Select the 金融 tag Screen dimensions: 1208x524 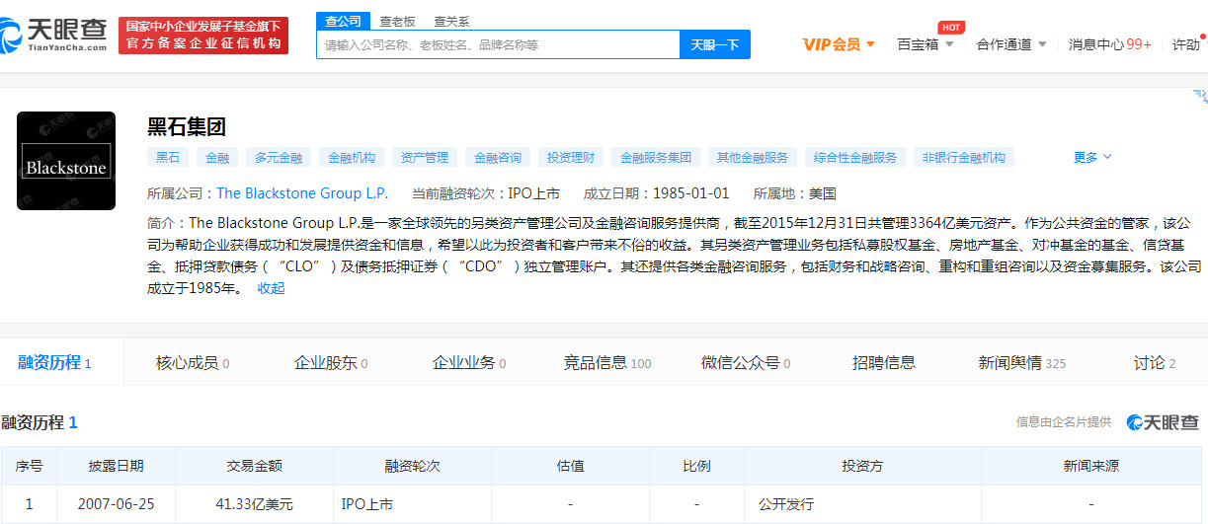point(217,157)
